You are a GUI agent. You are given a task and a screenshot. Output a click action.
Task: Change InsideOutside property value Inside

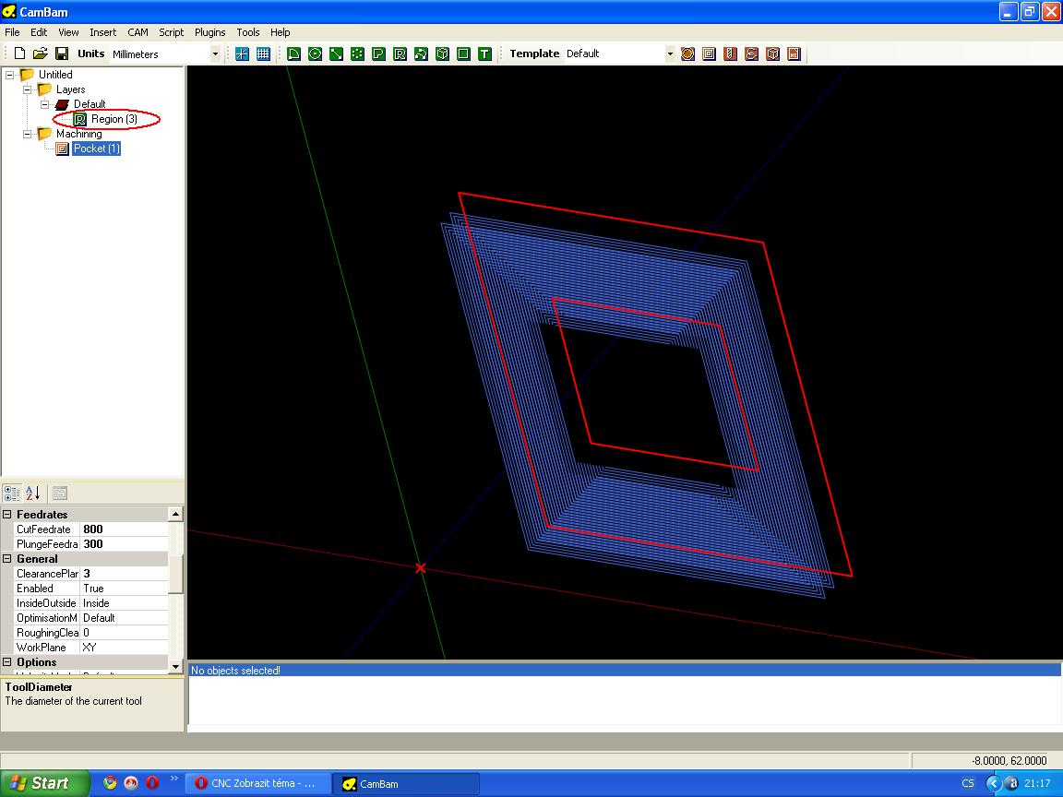coord(124,603)
